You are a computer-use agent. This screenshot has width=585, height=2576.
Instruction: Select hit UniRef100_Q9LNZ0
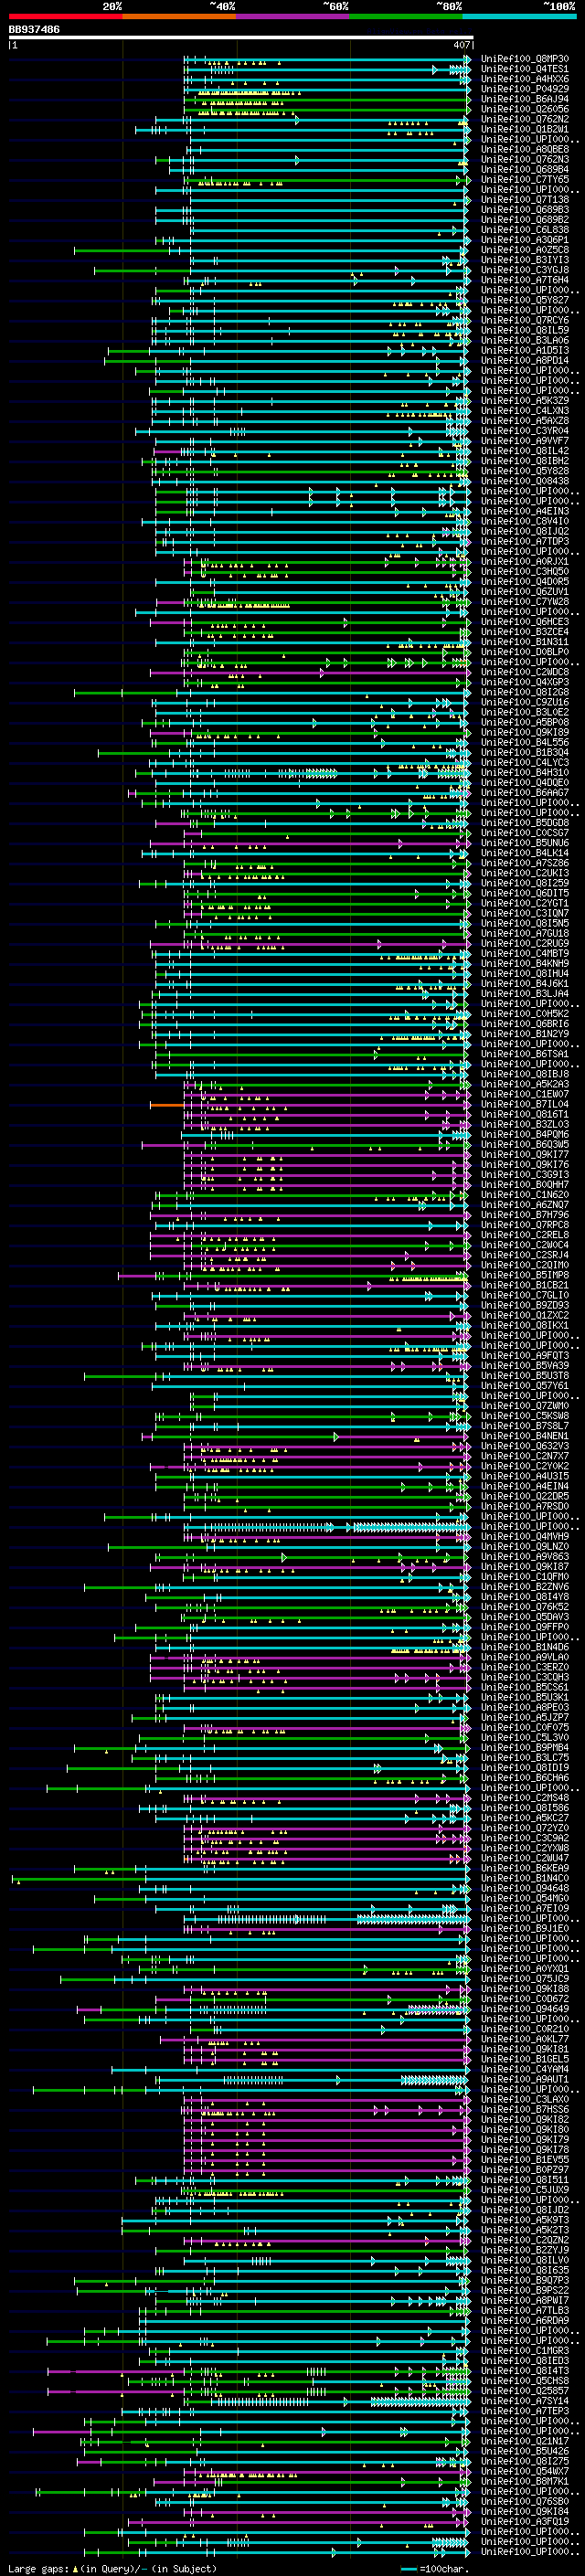click(x=525, y=1546)
